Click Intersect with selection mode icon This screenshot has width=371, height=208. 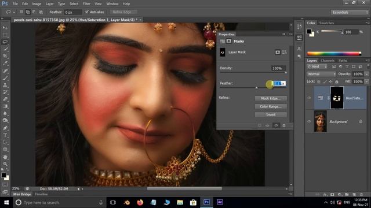point(41,12)
